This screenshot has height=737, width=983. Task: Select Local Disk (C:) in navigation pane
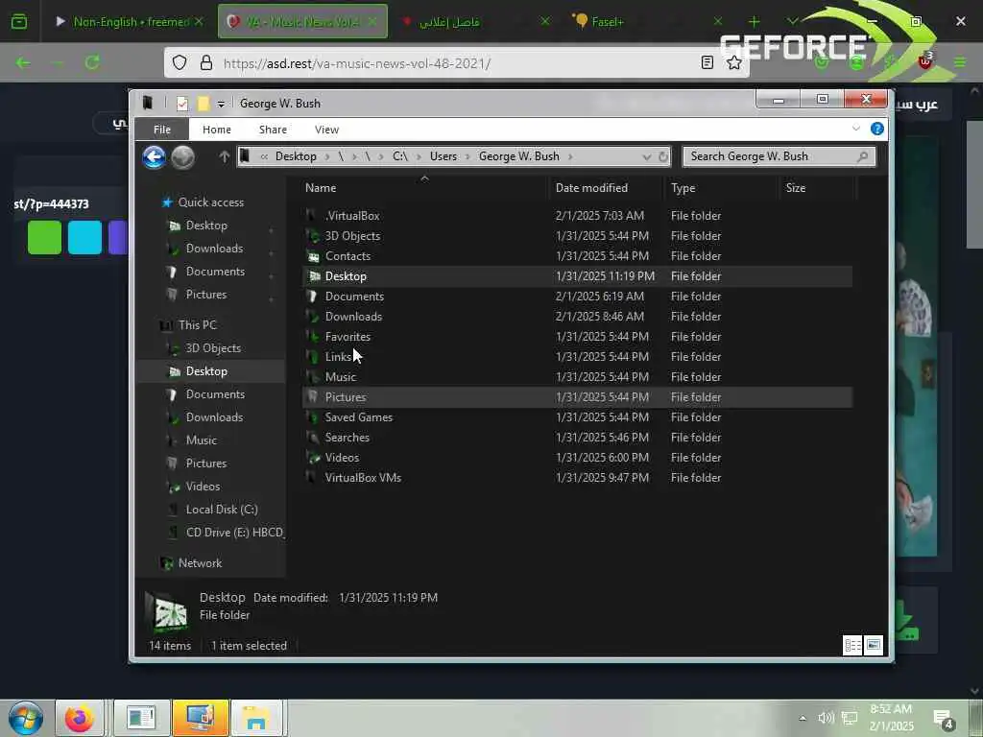click(x=222, y=510)
